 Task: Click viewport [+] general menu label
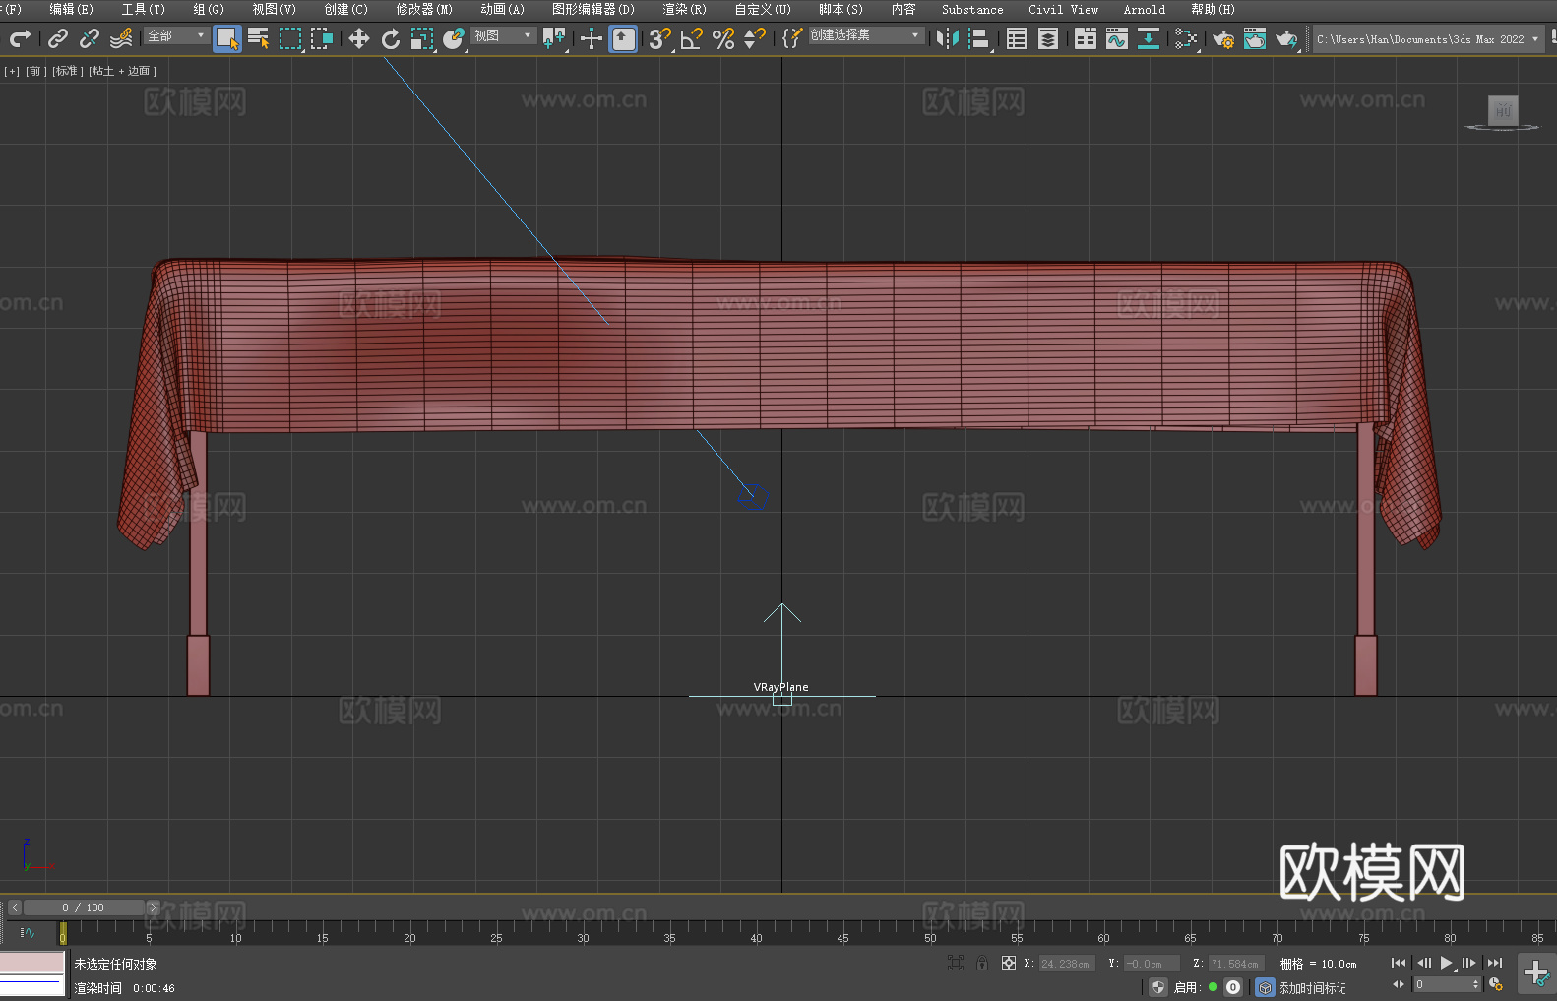pyautogui.click(x=12, y=71)
